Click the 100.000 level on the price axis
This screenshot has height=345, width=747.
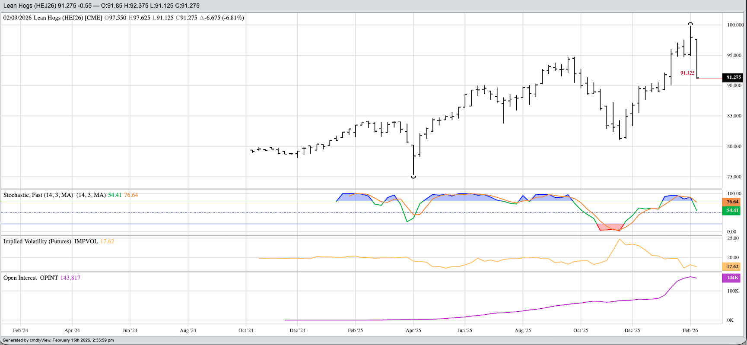[x=735, y=25]
